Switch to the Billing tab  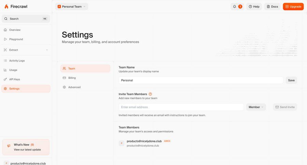pyautogui.click(x=72, y=78)
